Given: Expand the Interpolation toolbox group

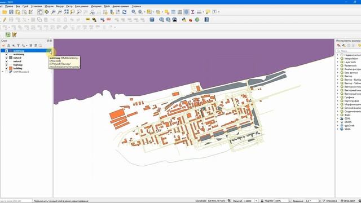Looking at the screenshot, I should [x=338, y=59].
